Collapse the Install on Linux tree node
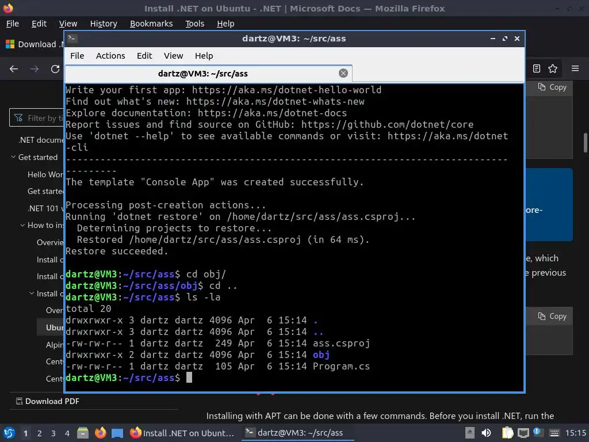The width and height of the screenshot is (589, 442). (x=32, y=294)
